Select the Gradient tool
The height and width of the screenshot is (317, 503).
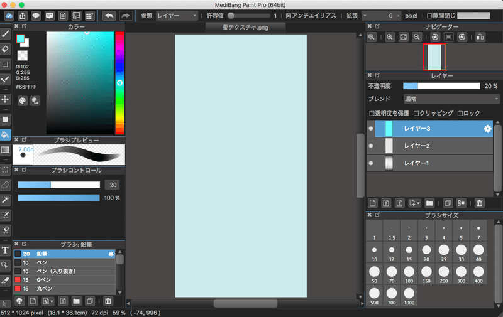[x=6, y=149]
